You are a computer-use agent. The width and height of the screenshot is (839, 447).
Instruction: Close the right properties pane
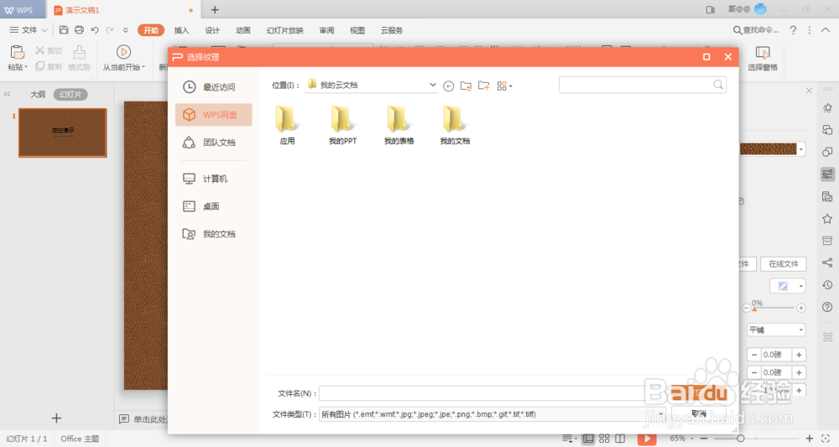click(809, 91)
